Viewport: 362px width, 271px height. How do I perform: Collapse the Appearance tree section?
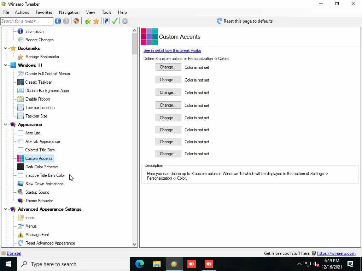[5, 125]
